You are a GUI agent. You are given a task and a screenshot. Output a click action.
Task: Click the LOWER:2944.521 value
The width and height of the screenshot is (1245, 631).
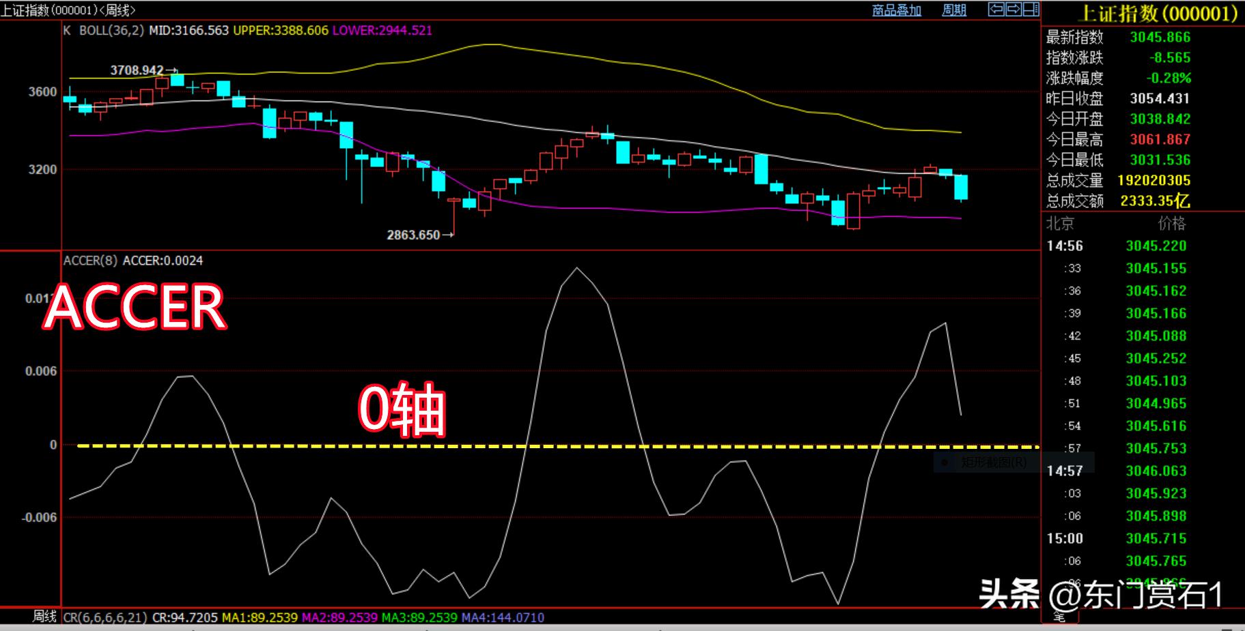click(382, 31)
